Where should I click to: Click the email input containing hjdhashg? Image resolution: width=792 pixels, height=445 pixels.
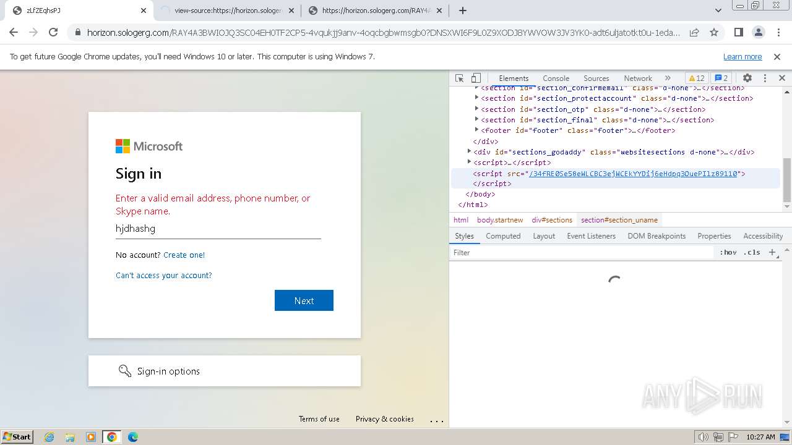(218, 229)
